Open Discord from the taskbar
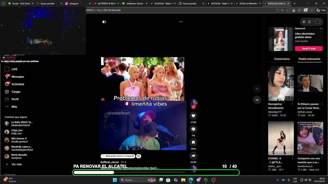The height and width of the screenshot is (184, 328). [198, 180]
